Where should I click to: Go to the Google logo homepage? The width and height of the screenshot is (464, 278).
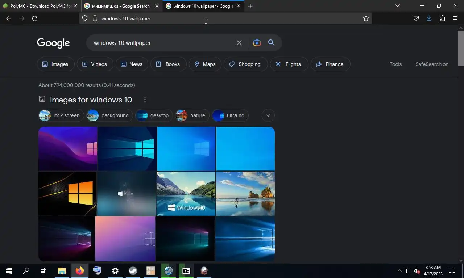tap(53, 43)
